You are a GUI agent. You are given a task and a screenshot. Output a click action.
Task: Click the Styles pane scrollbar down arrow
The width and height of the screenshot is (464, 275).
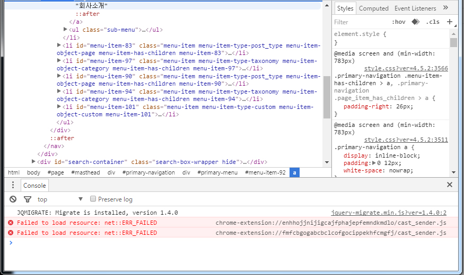453,172
